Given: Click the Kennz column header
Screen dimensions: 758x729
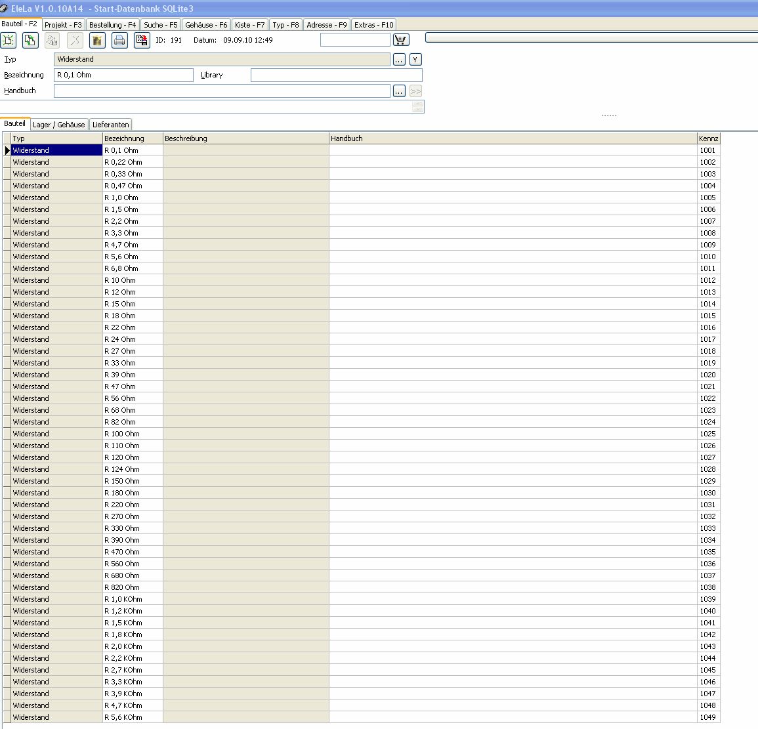Looking at the screenshot, I should point(709,138).
